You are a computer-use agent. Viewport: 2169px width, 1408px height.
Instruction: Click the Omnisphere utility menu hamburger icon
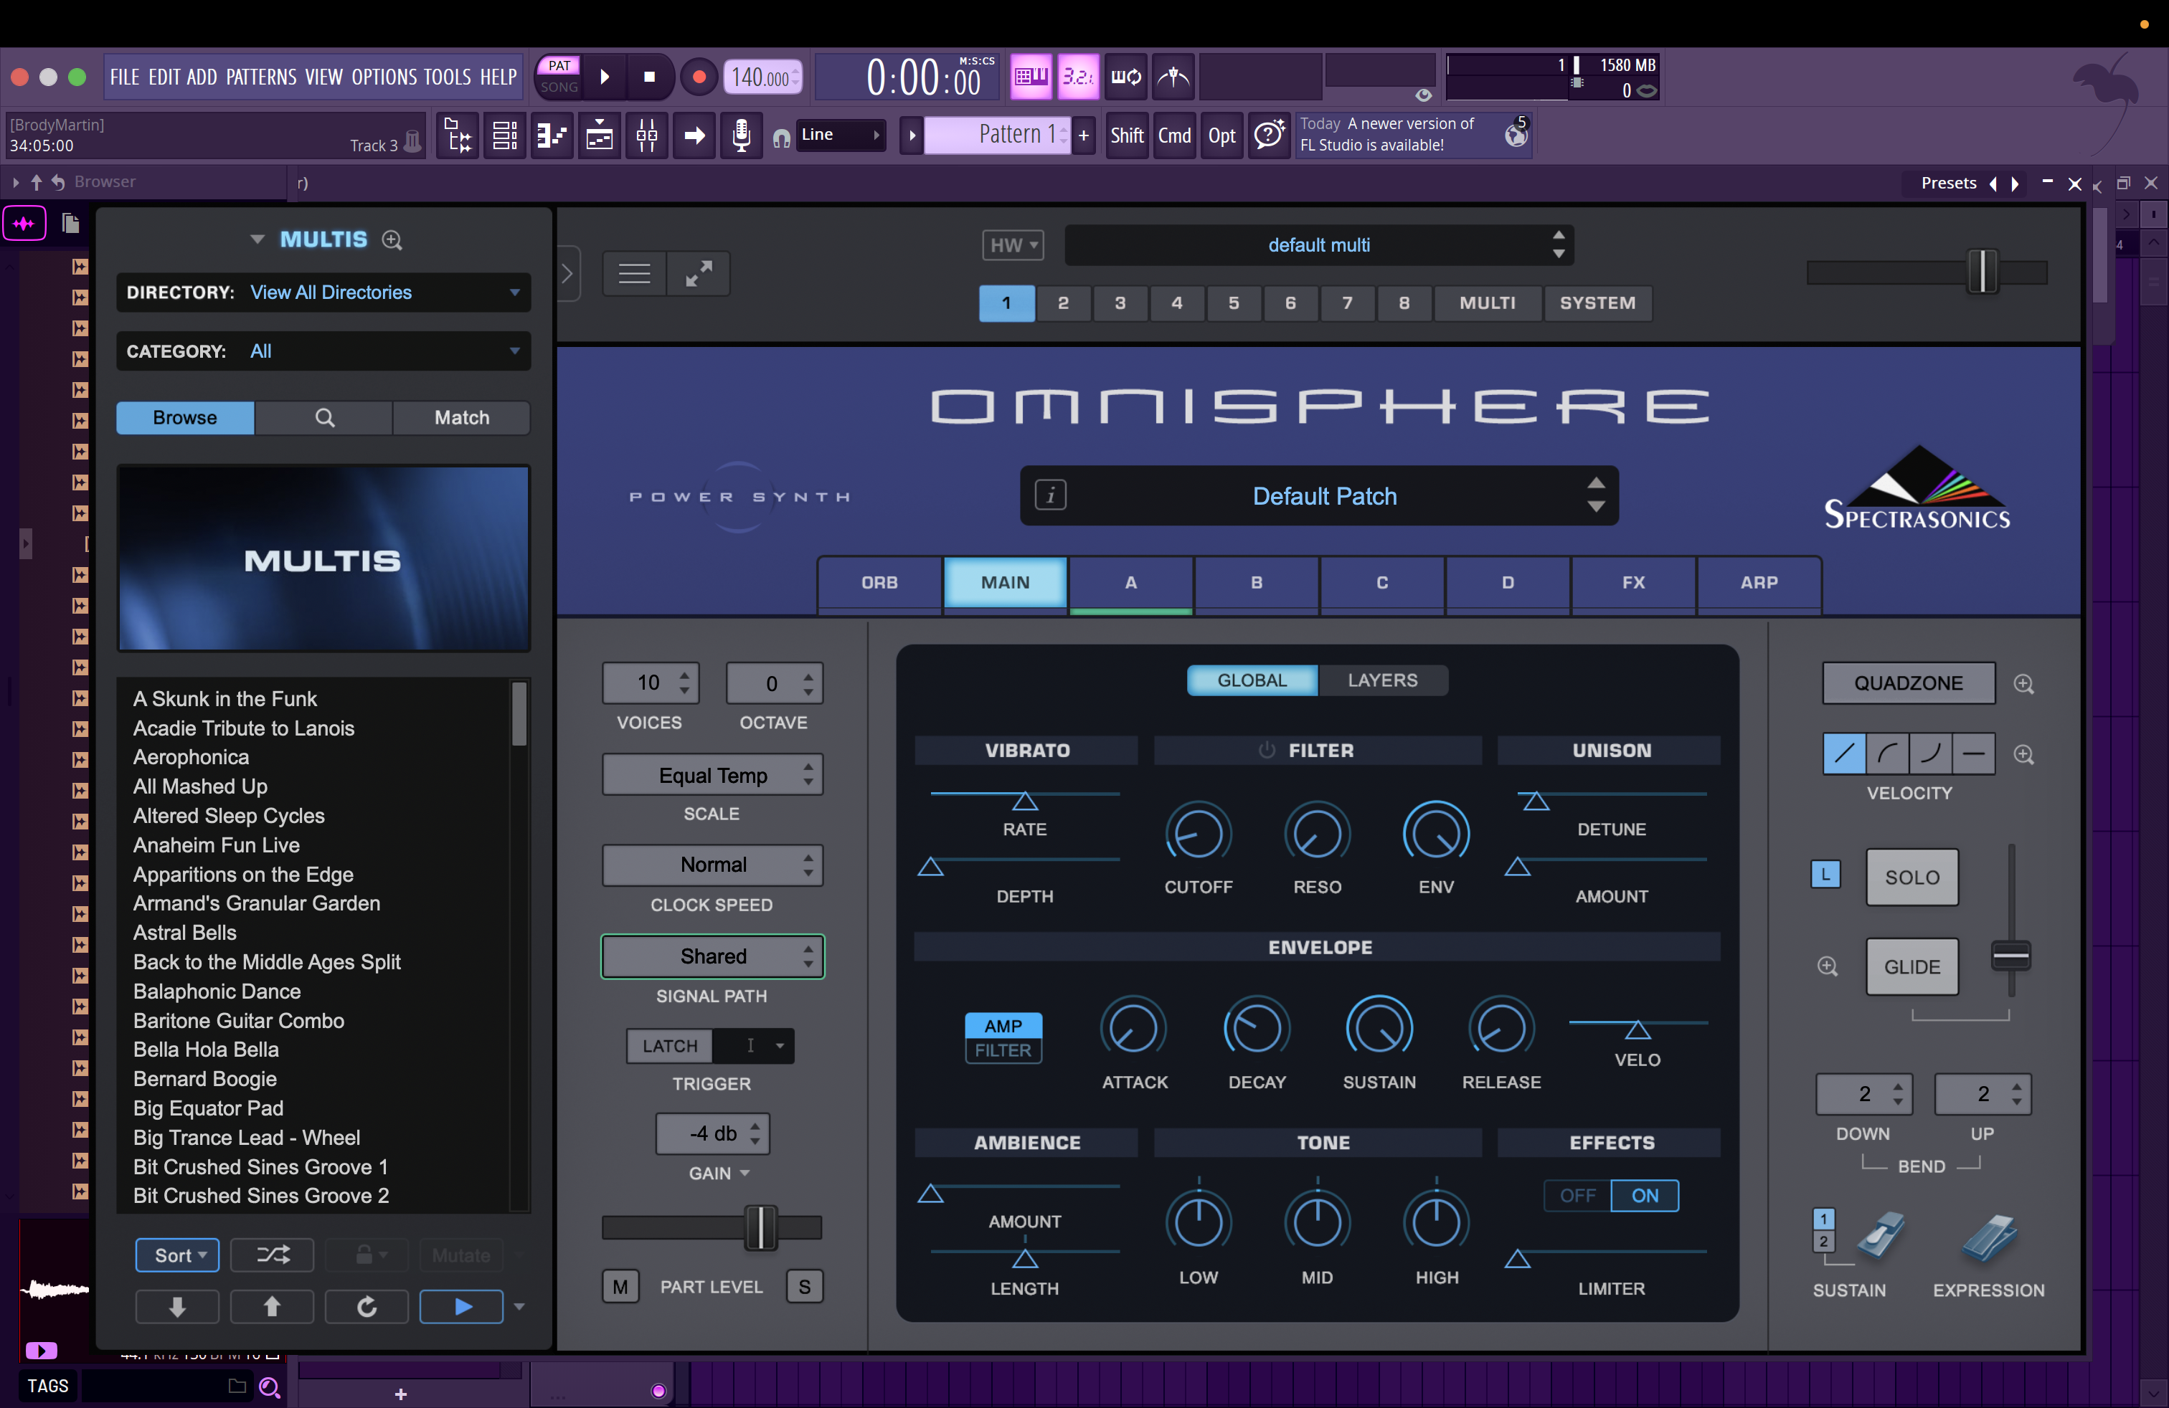click(x=633, y=273)
